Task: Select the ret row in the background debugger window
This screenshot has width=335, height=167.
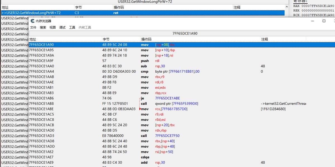Action: click(x=143, y=13)
